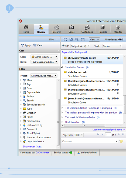126x178 pixels.
Task: Open the Page size dropdown
Action: pyautogui.click(x=79, y=135)
